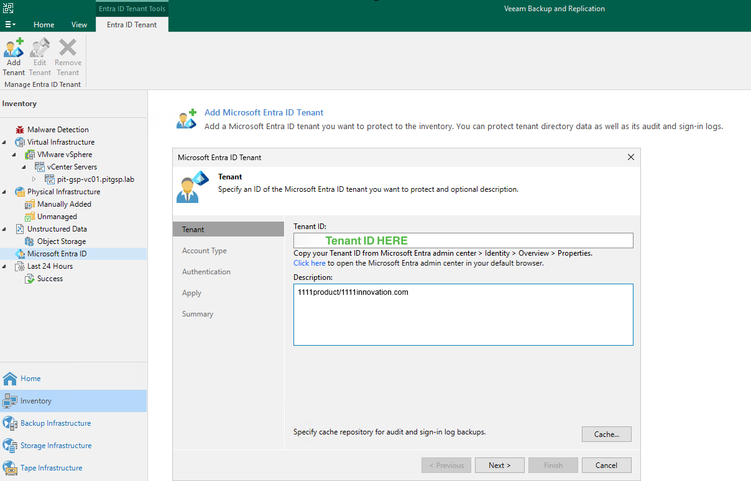
Task: Switch to the Home ribbon tab
Action: click(44, 25)
